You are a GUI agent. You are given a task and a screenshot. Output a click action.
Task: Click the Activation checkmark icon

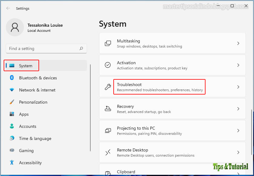108,65
